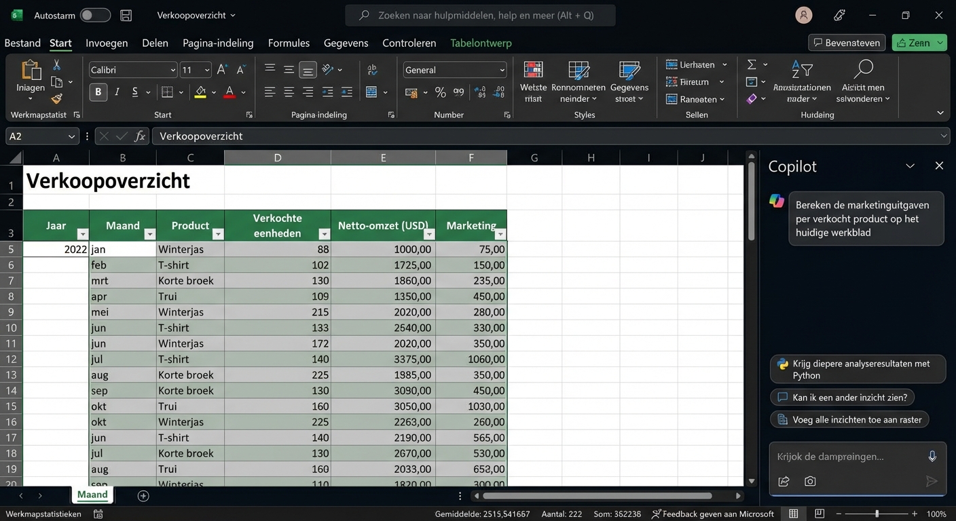This screenshot has height=521, width=956.
Task: Click the merge cells icon
Action: [372, 91]
